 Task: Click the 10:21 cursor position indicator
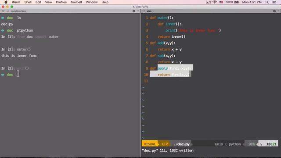click(271, 144)
